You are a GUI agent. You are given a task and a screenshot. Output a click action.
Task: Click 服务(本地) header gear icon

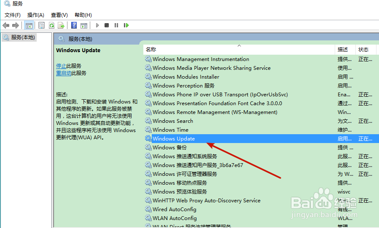pyautogui.click(x=62, y=39)
